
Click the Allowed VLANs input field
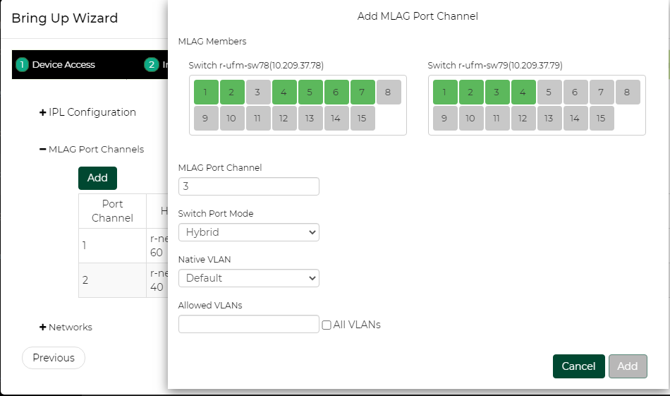248,324
